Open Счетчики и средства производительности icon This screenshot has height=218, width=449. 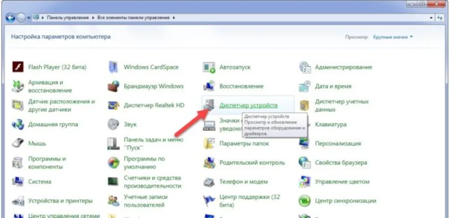(113, 182)
